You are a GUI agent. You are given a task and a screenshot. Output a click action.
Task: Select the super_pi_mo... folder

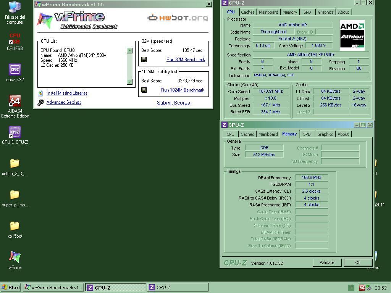click(x=15, y=198)
